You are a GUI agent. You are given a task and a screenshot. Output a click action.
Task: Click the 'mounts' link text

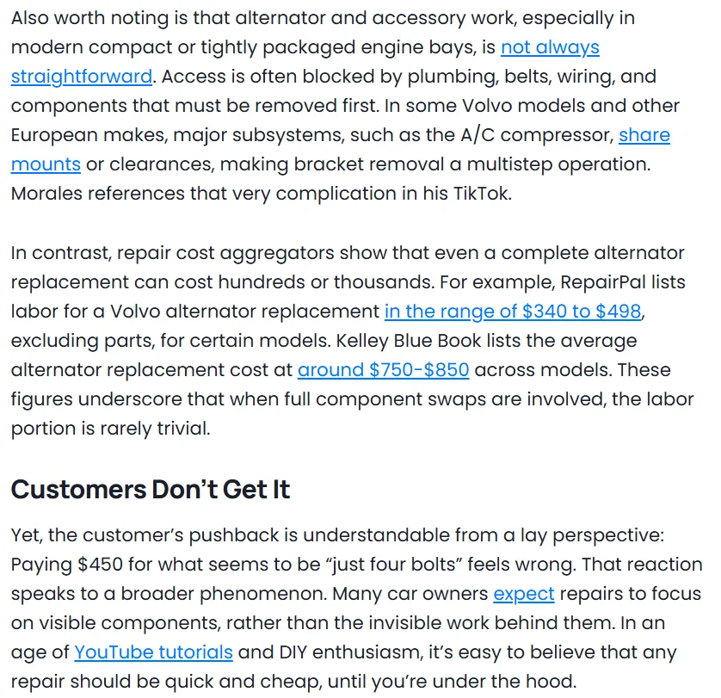46,164
